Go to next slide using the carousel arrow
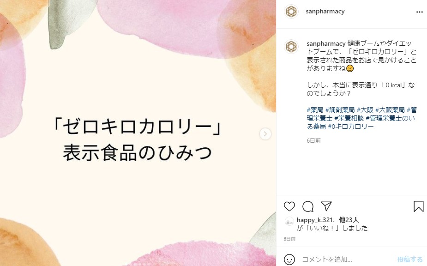 [265, 134]
